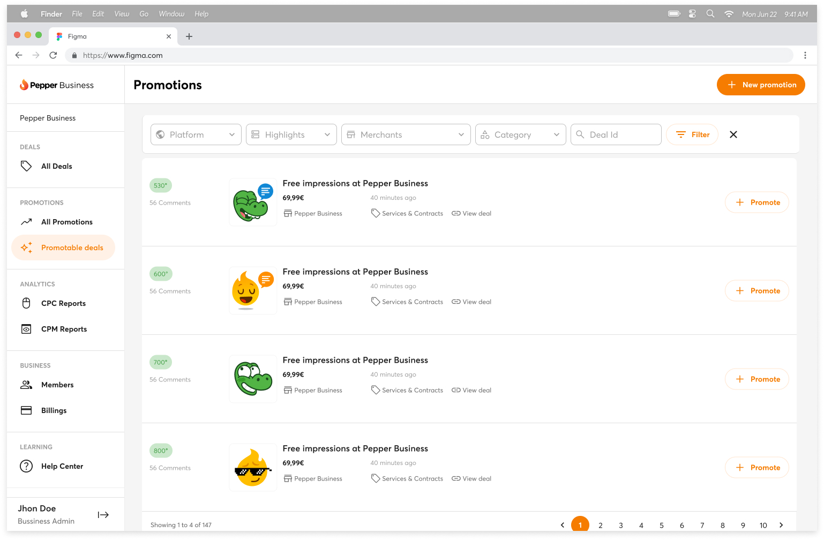Click the green crocodile thumbnail for the 530° deal
This screenshot has width=824, height=540.
pos(253,202)
